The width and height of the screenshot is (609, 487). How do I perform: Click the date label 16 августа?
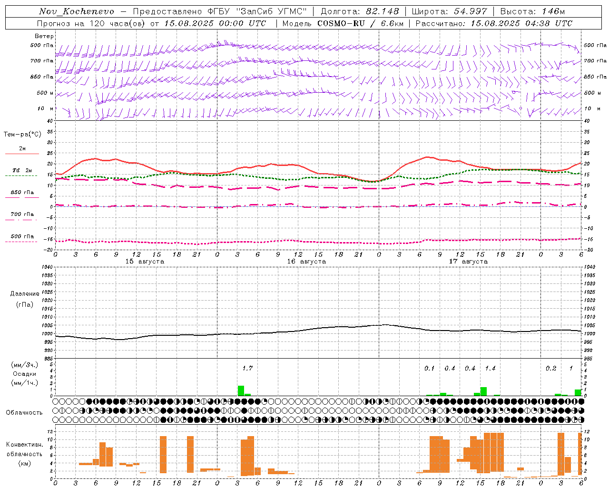tap(306, 262)
